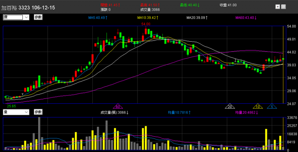This screenshot has height=152, width=298.
Task: Select the 10-day MA triangle marker
Action: (258, 106)
